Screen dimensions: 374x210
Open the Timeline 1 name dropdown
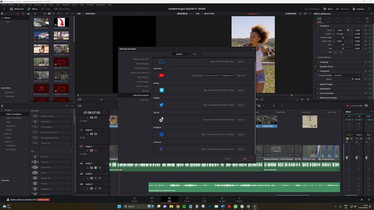pos(259,13)
